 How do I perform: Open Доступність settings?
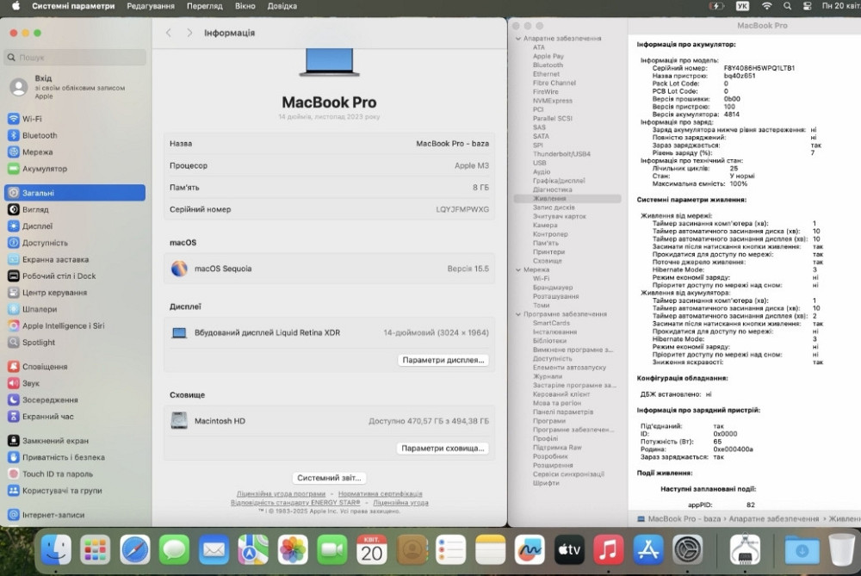[x=38, y=243]
